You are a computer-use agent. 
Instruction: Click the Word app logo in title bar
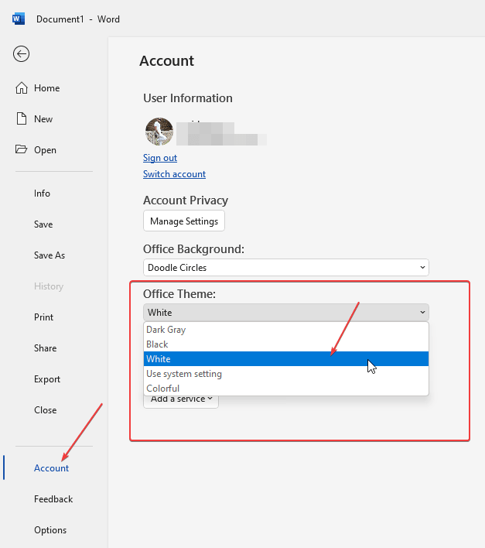coord(19,19)
